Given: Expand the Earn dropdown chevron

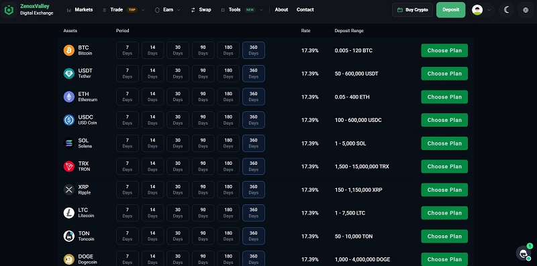Looking at the screenshot, I should click(x=179, y=10).
